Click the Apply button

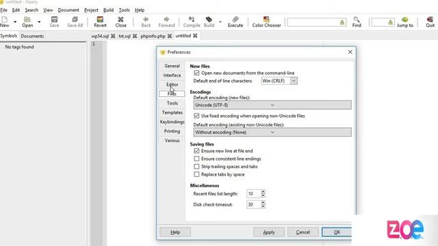pos(269,232)
